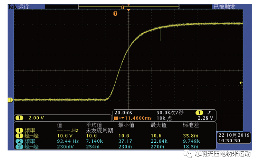This screenshot has width=259, height=165.
Task: Click the channel 1 ground level marker
Action: [x=10, y=100]
